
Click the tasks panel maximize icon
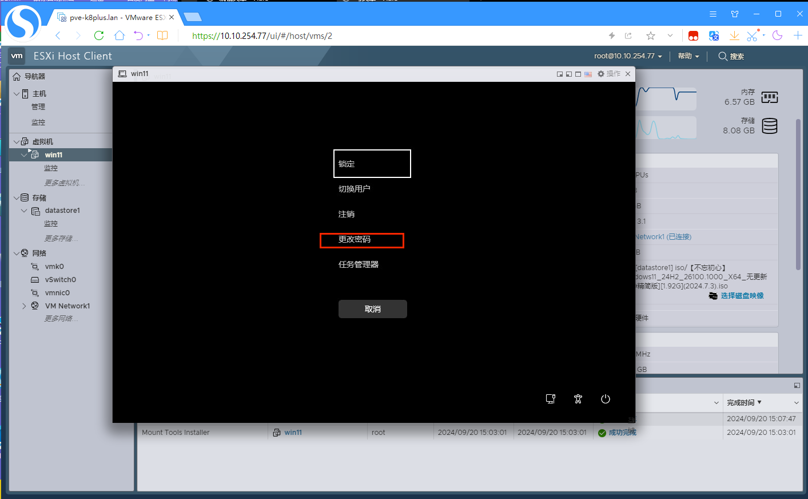point(797,386)
